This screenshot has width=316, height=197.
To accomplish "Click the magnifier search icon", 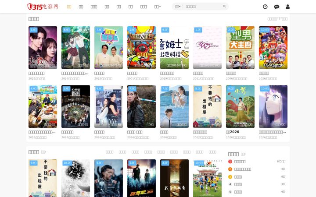I will tap(224, 6).
